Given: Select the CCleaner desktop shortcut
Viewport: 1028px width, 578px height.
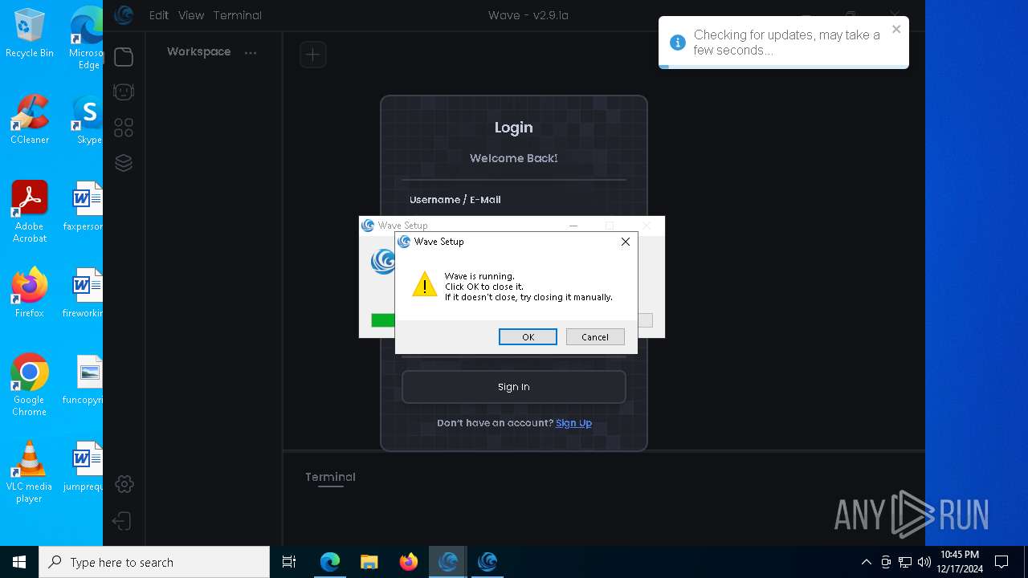Looking at the screenshot, I should (x=30, y=120).
